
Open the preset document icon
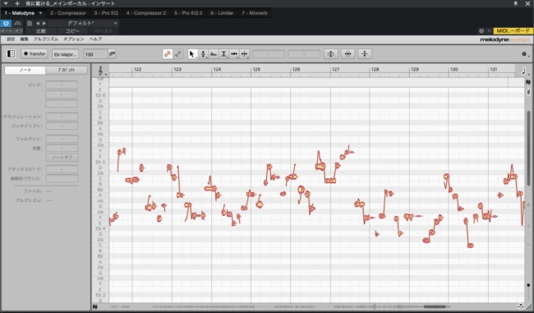(x=30, y=23)
